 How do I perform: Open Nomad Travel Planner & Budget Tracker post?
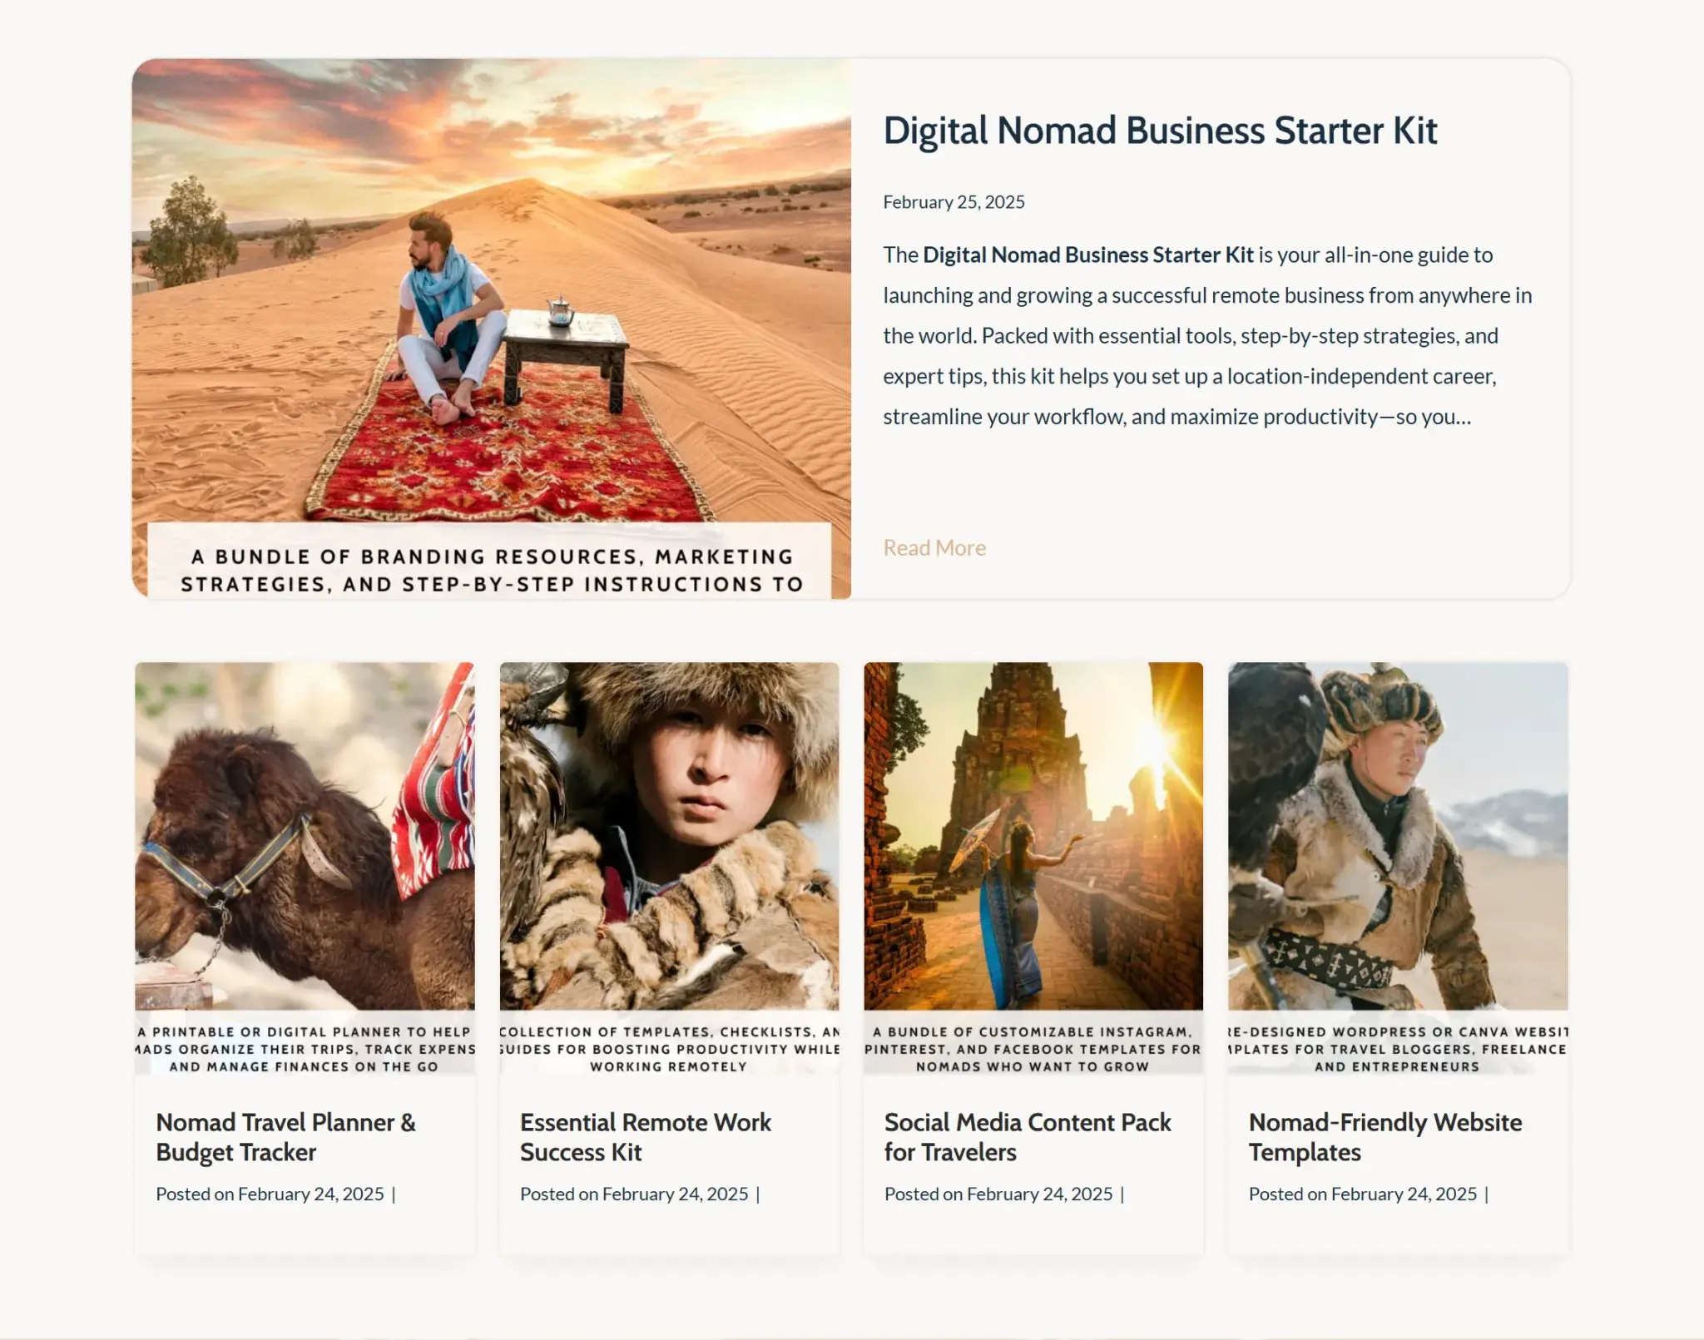pyautogui.click(x=285, y=1137)
